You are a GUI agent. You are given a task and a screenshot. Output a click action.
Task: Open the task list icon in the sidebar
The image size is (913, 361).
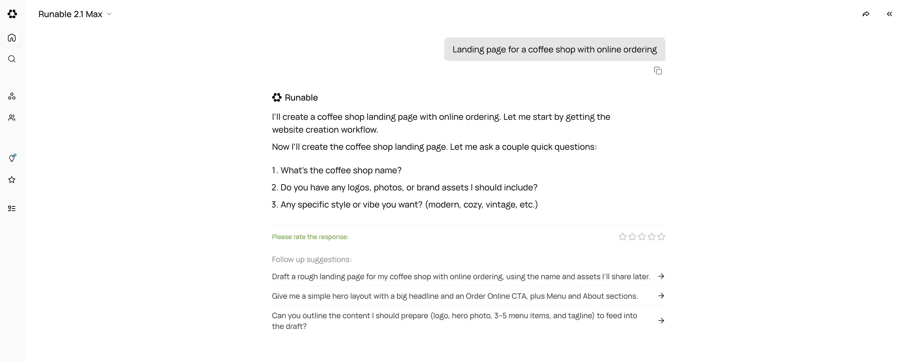click(12, 209)
